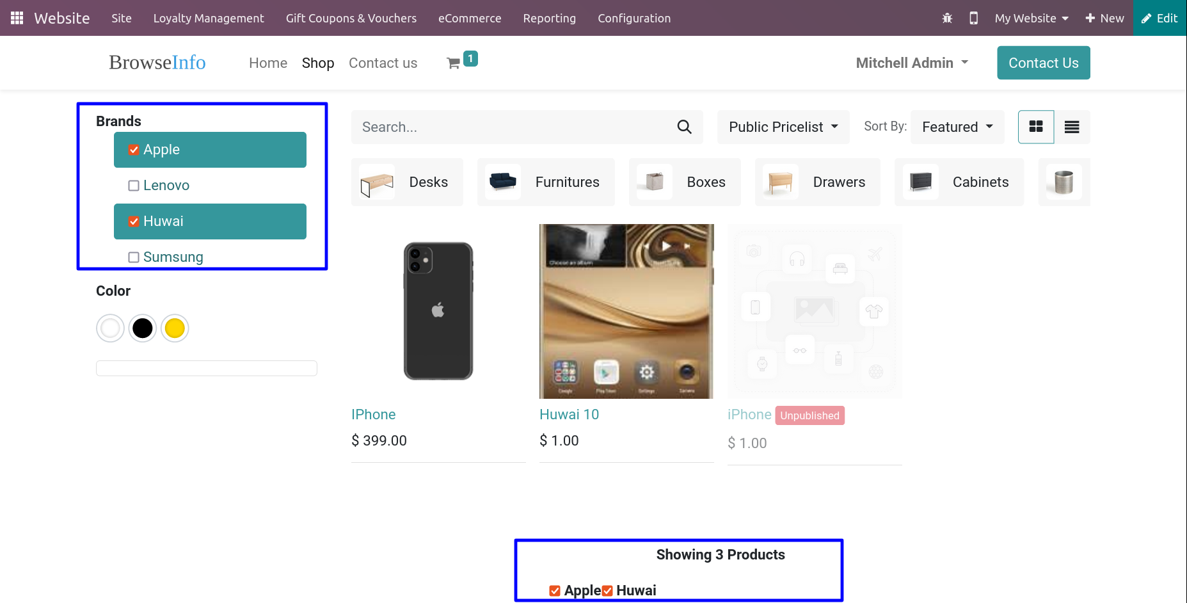Remove Huwai tag checkbox at bottom
The image size is (1187, 603).
click(x=607, y=591)
